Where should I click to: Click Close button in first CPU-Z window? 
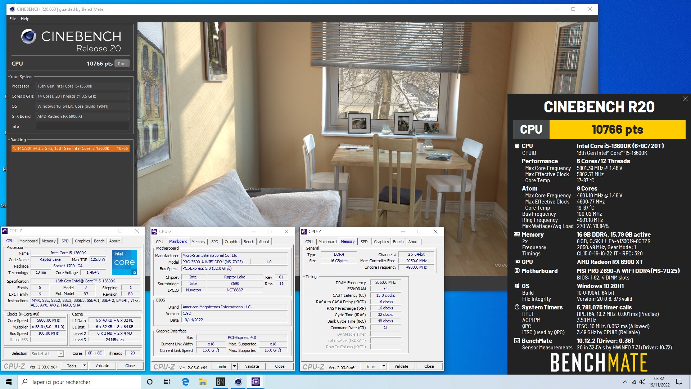coord(130,366)
